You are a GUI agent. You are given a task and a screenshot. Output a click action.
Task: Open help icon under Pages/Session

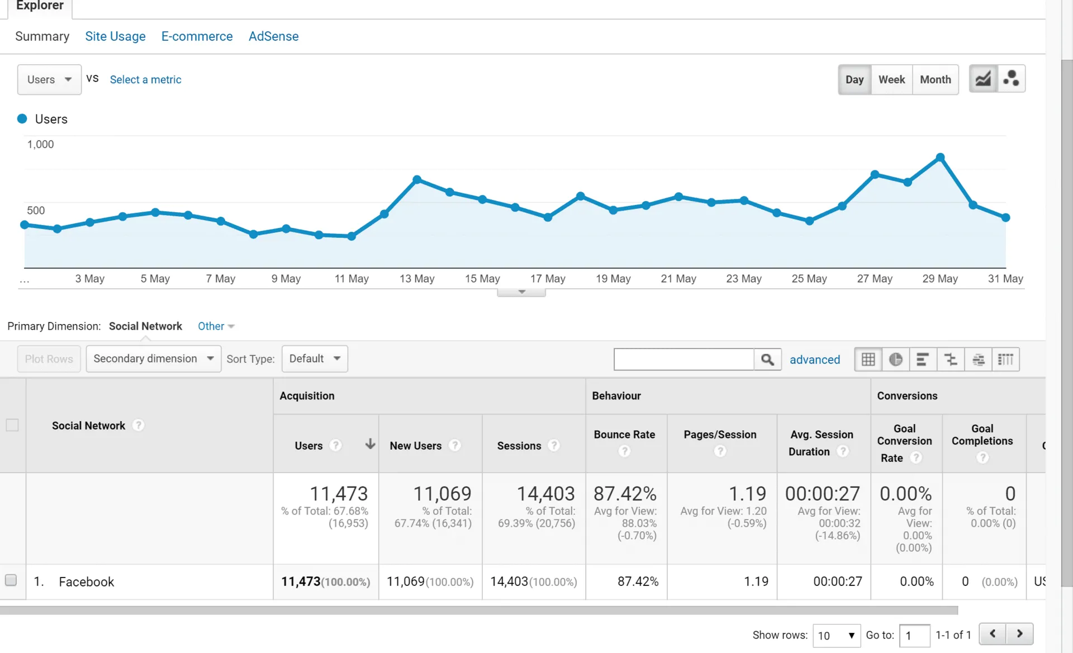pyautogui.click(x=720, y=451)
